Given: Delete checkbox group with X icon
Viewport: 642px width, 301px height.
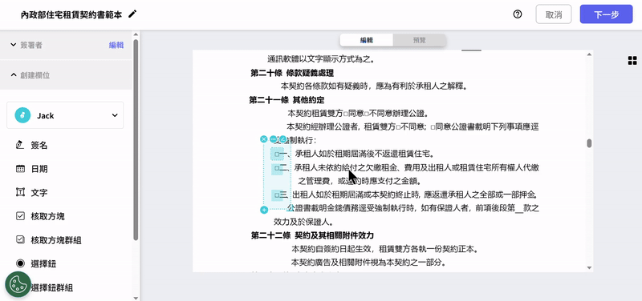Looking at the screenshot, I should point(264,139).
